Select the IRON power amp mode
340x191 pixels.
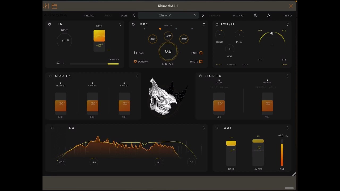pyautogui.click(x=284, y=64)
